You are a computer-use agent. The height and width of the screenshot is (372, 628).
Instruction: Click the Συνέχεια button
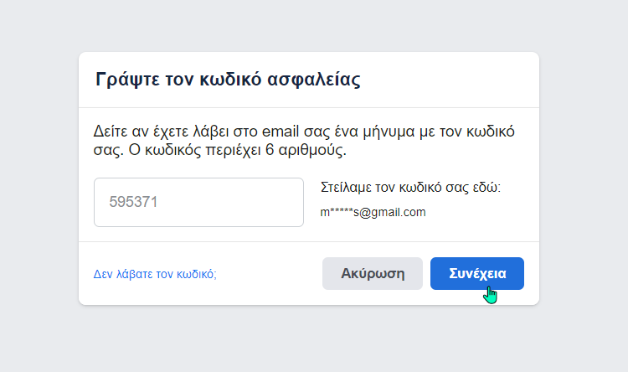477,273
